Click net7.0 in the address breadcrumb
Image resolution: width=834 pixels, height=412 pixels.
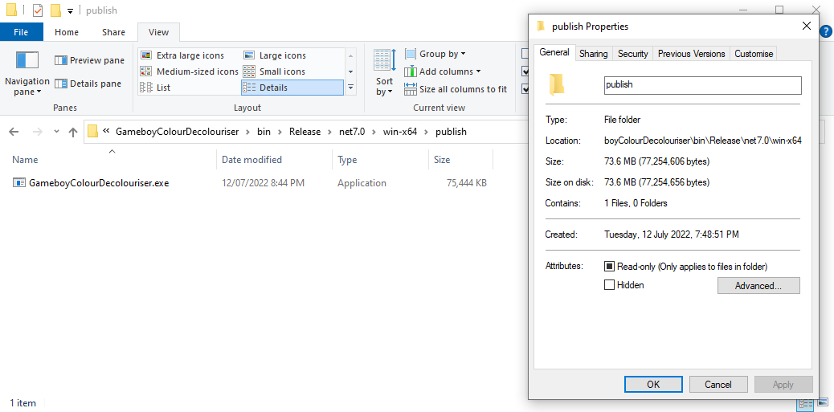click(x=352, y=131)
